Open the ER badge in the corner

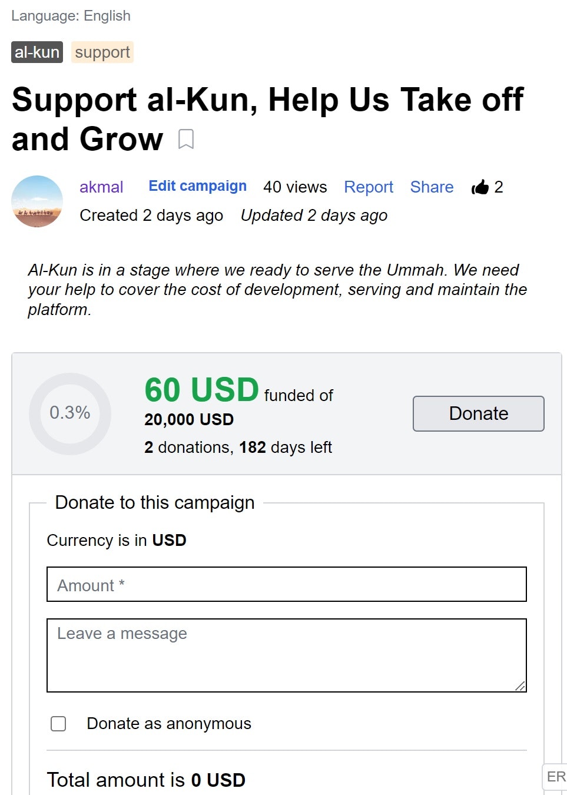click(555, 777)
